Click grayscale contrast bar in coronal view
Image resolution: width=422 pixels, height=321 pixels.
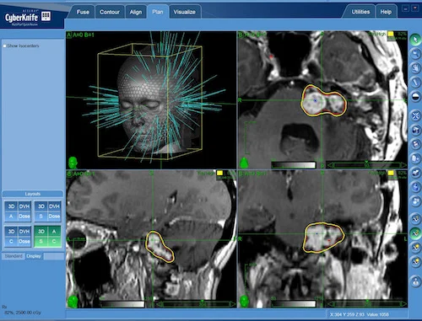[x=294, y=304]
